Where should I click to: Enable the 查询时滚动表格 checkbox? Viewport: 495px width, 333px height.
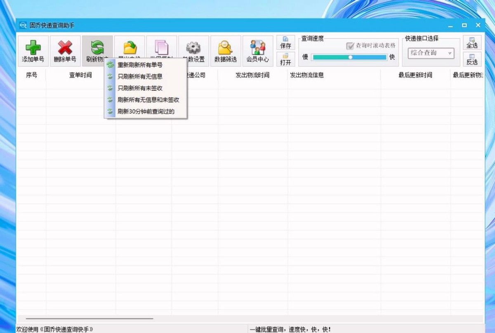pyautogui.click(x=350, y=46)
